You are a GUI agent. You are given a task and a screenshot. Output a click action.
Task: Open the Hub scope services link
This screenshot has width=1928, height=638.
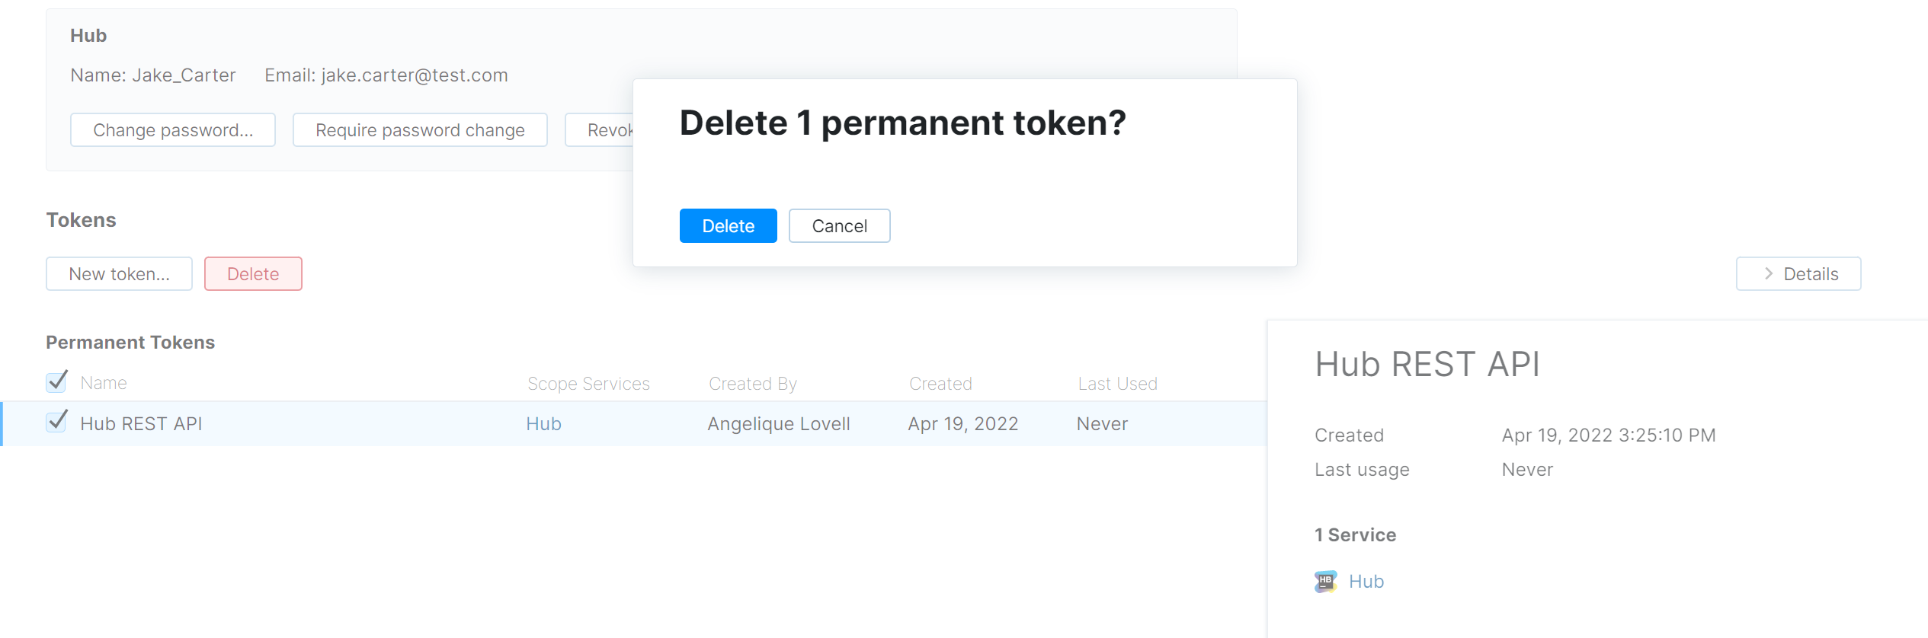click(x=543, y=423)
